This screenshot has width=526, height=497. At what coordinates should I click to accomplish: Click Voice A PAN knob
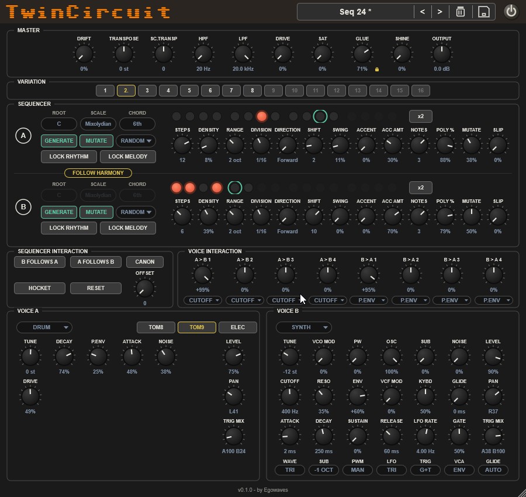click(233, 396)
